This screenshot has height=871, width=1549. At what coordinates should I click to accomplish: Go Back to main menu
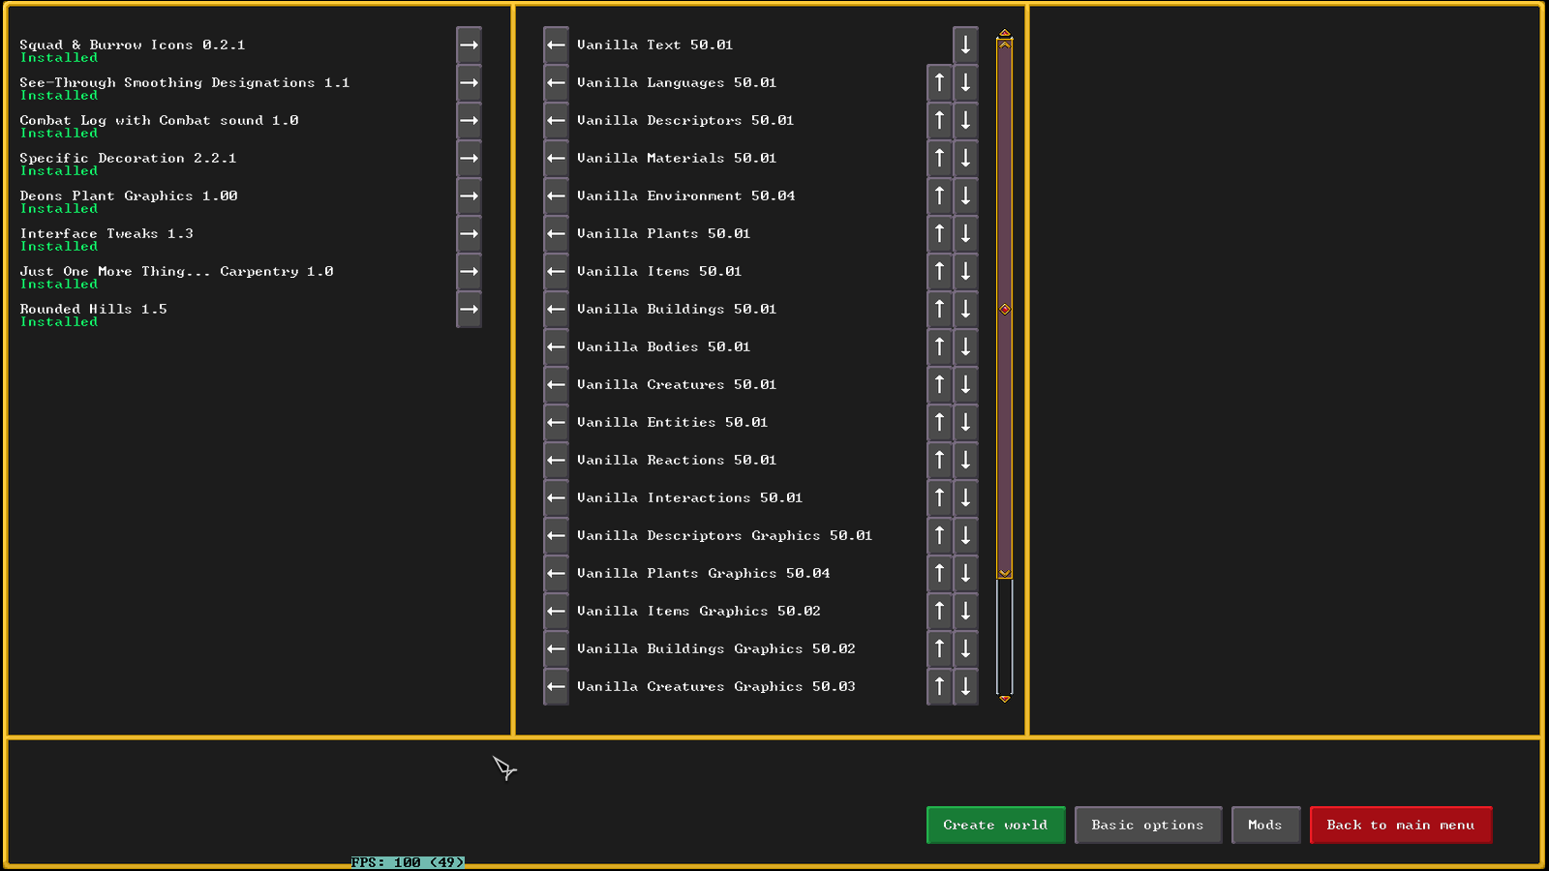click(x=1400, y=825)
